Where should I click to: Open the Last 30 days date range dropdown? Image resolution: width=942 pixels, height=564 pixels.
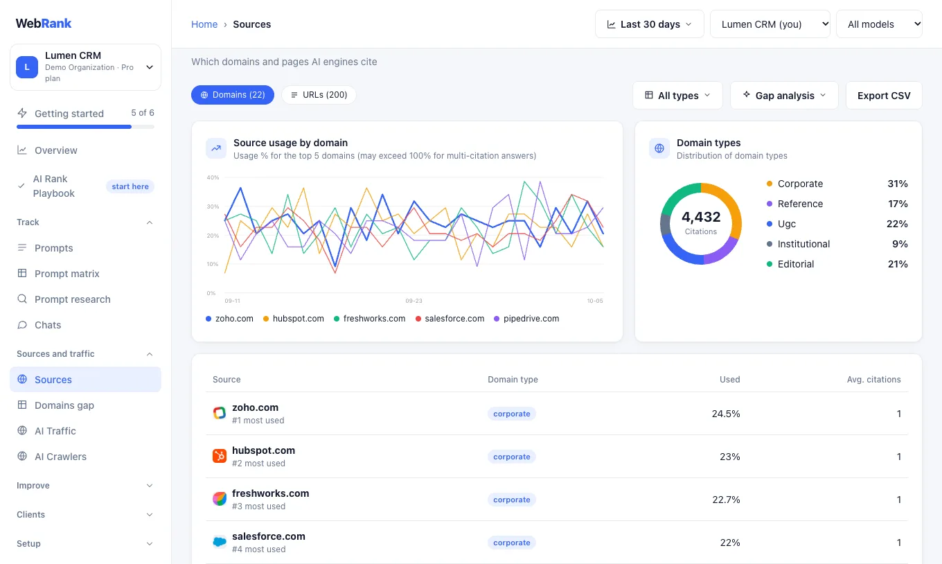[x=650, y=24]
